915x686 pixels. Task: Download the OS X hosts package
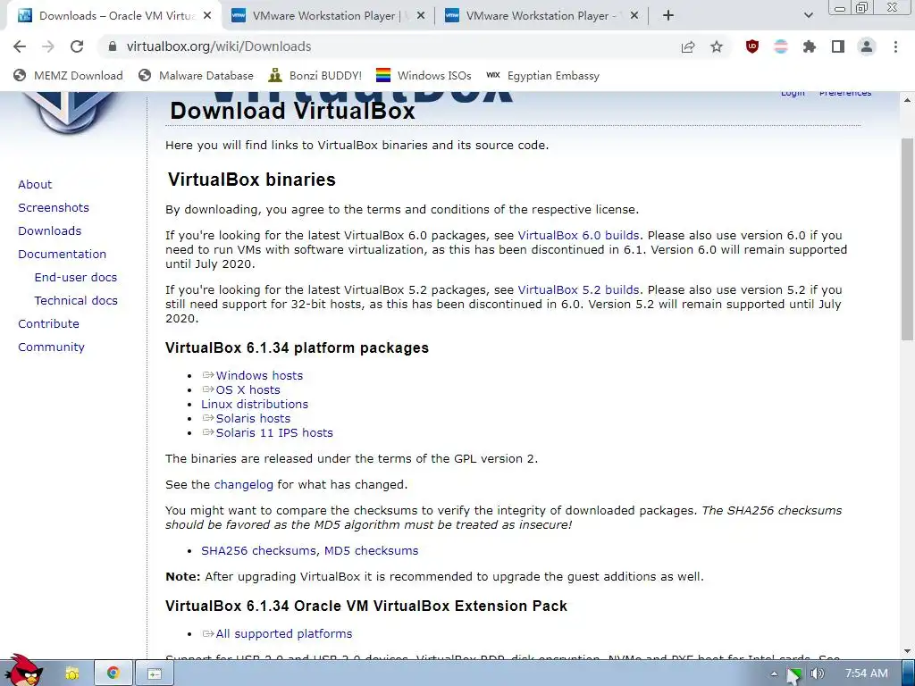(x=248, y=389)
